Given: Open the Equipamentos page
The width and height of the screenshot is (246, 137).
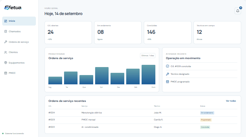Looking at the screenshot, I should [x=19, y=63].
